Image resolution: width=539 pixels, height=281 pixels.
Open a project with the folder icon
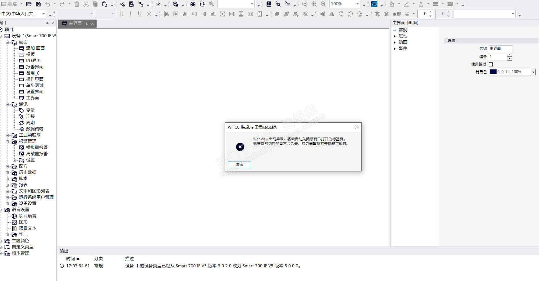click(x=29, y=4)
